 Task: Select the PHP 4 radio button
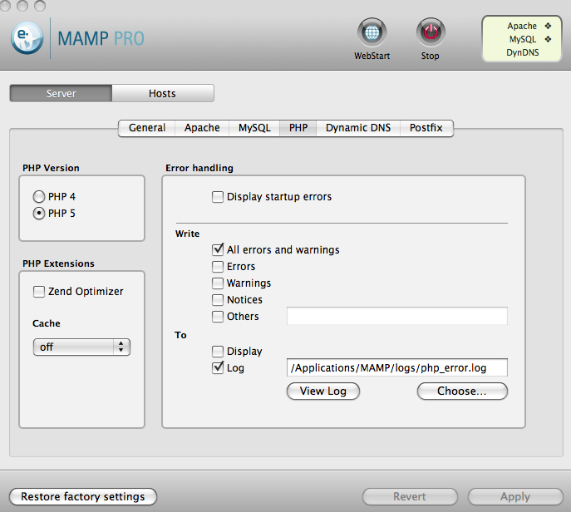point(39,197)
